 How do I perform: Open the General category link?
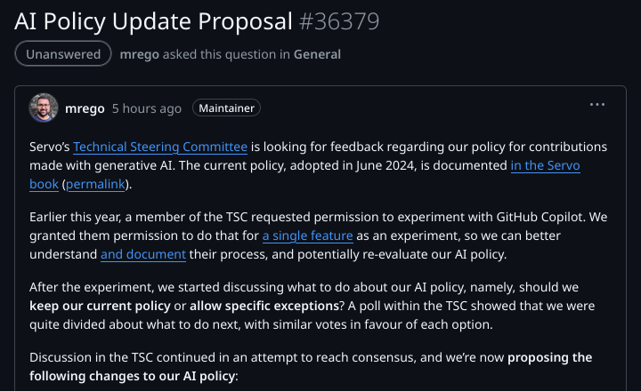coord(316,54)
